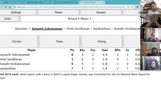This screenshot has height=90, width=161.
Task: Click the underlined Samanth Subramanian name in the question order
Action: point(47,29)
